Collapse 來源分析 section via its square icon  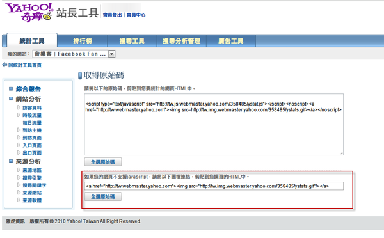point(11,161)
